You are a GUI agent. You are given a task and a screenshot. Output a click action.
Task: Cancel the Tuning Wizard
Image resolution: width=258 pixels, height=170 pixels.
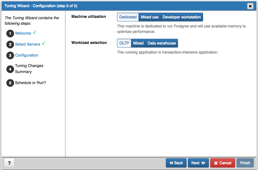(x=223, y=163)
